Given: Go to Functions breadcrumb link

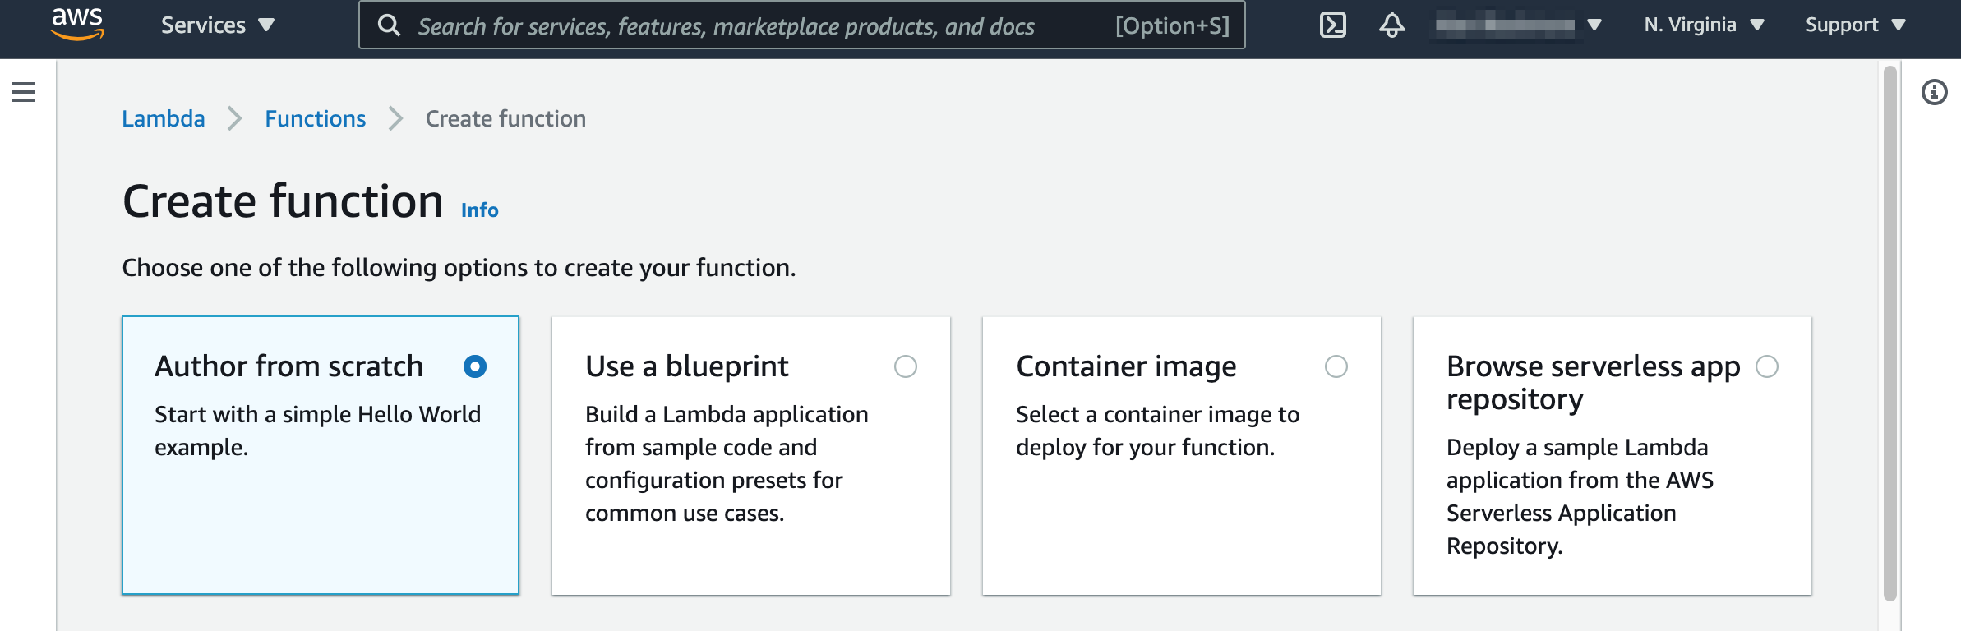Looking at the screenshot, I should pyautogui.click(x=316, y=118).
